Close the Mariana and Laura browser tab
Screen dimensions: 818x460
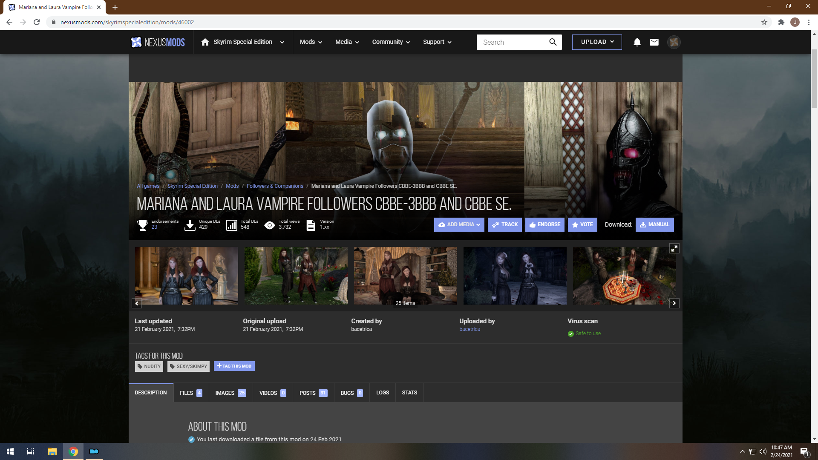(99, 7)
